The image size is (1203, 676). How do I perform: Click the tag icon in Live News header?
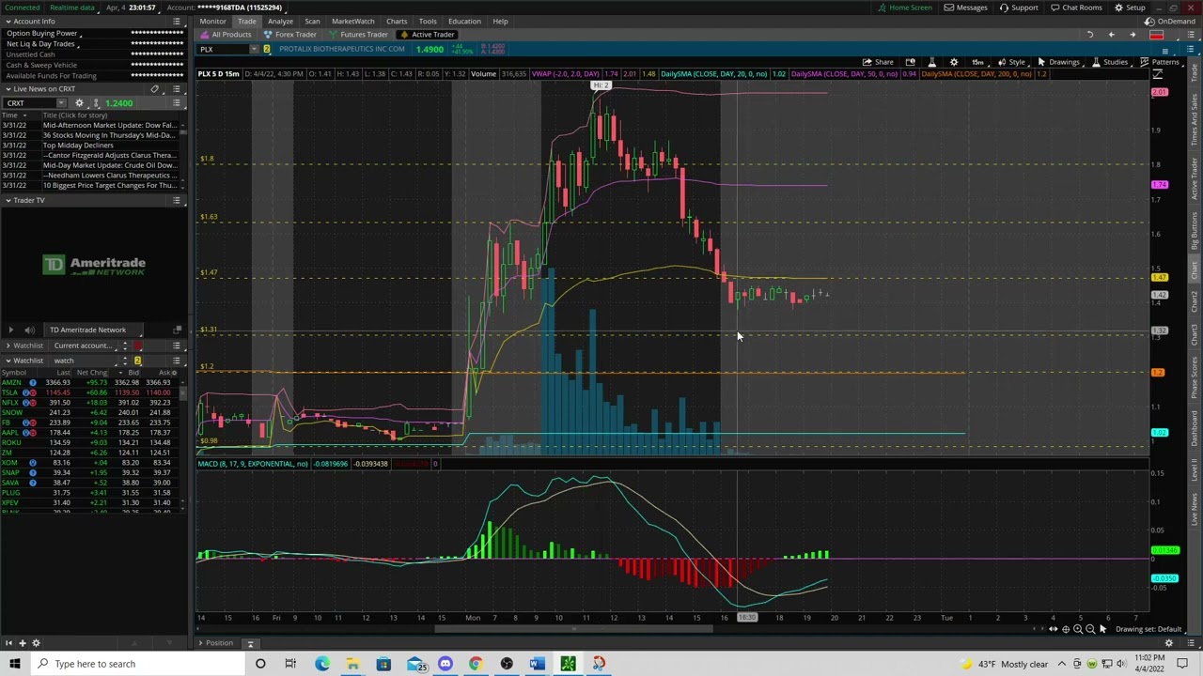point(155,89)
